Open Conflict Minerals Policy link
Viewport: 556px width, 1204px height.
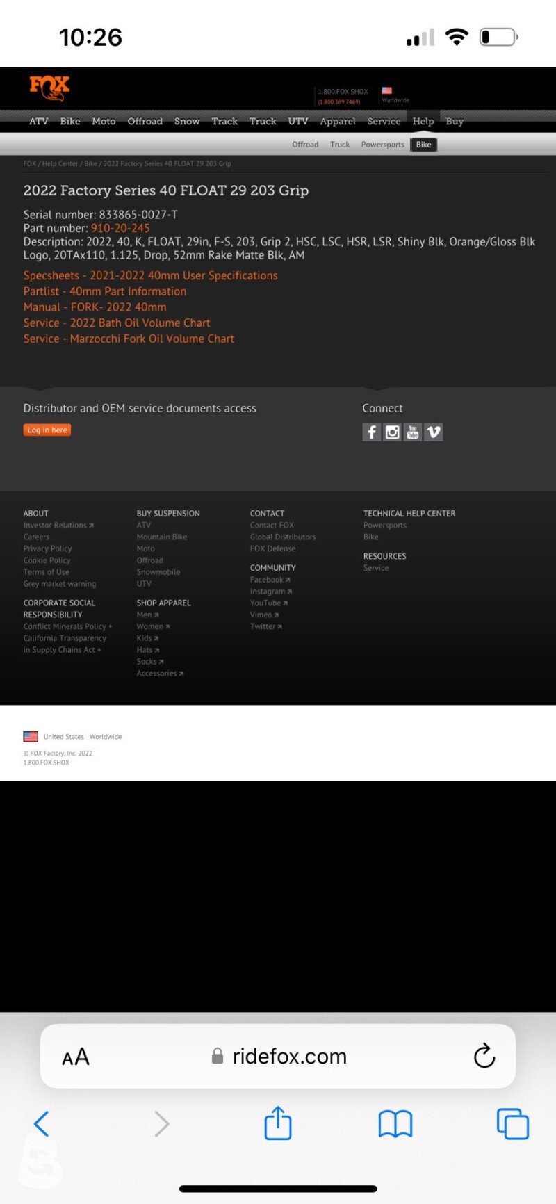(x=67, y=626)
